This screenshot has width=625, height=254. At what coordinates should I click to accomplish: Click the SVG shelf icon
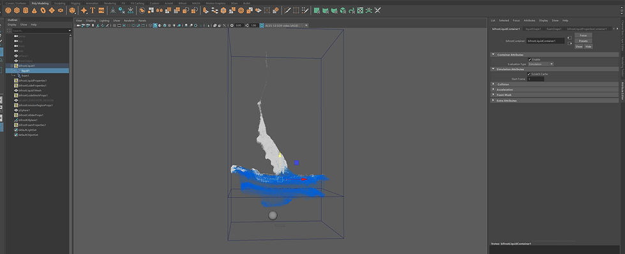coord(102,10)
